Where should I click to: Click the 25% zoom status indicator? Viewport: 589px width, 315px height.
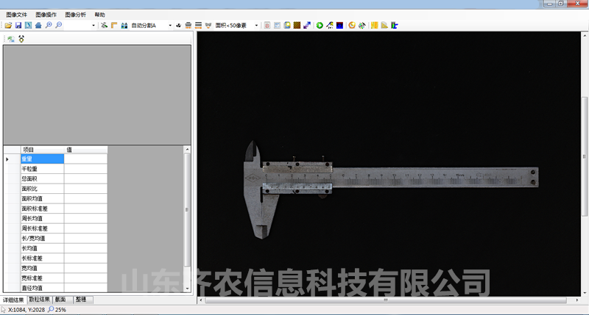57,310
